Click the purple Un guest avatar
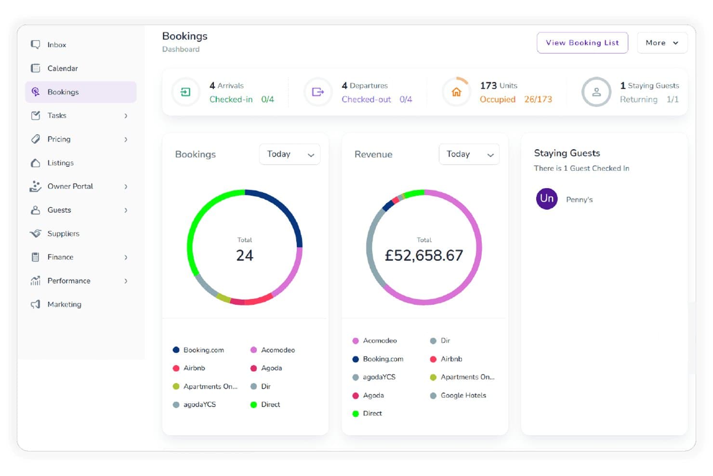This screenshot has height=476, width=713. pos(547,199)
